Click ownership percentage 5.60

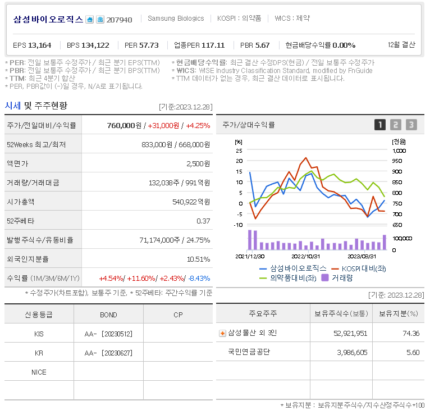(413, 352)
